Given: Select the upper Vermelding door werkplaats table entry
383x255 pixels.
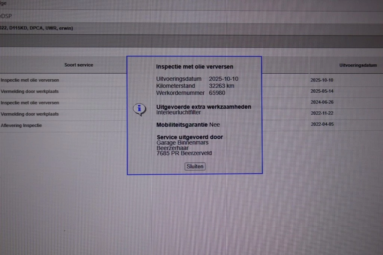Looking at the screenshot, I should point(30,91).
